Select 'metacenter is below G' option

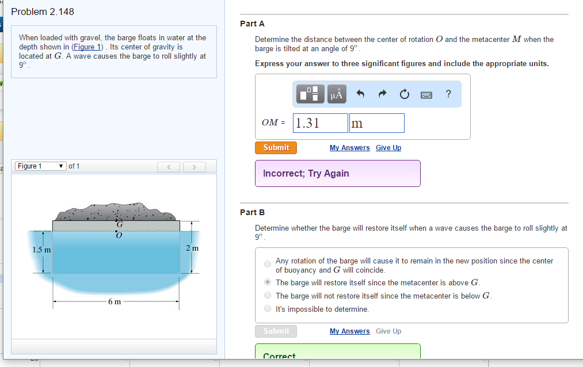click(x=268, y=296)
